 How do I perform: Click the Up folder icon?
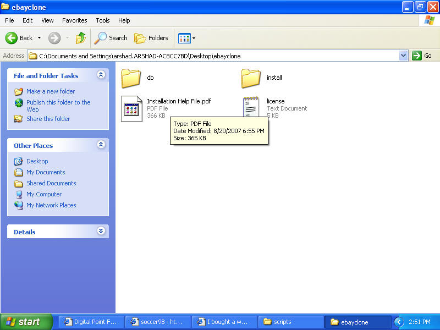pos(81,38)
